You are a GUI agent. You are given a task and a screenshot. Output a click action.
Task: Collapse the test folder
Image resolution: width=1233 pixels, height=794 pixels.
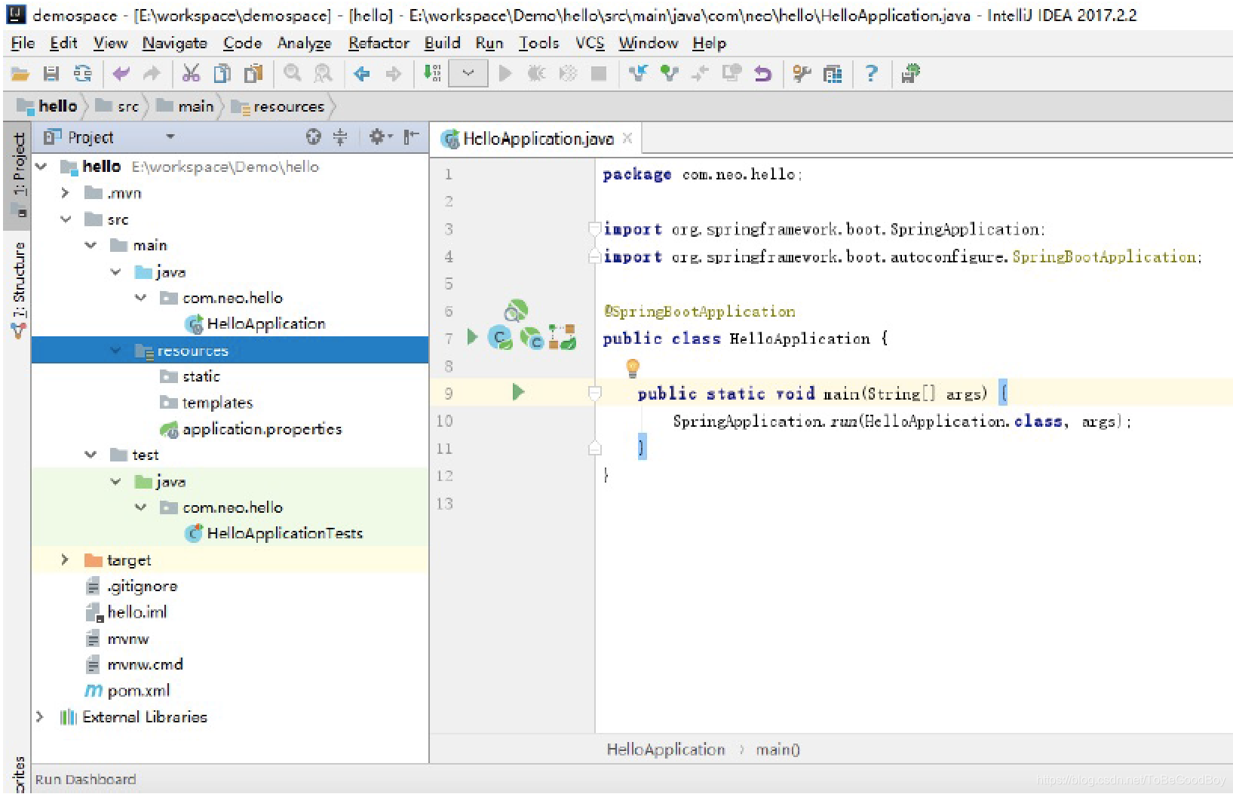click(x=90, y=455)
